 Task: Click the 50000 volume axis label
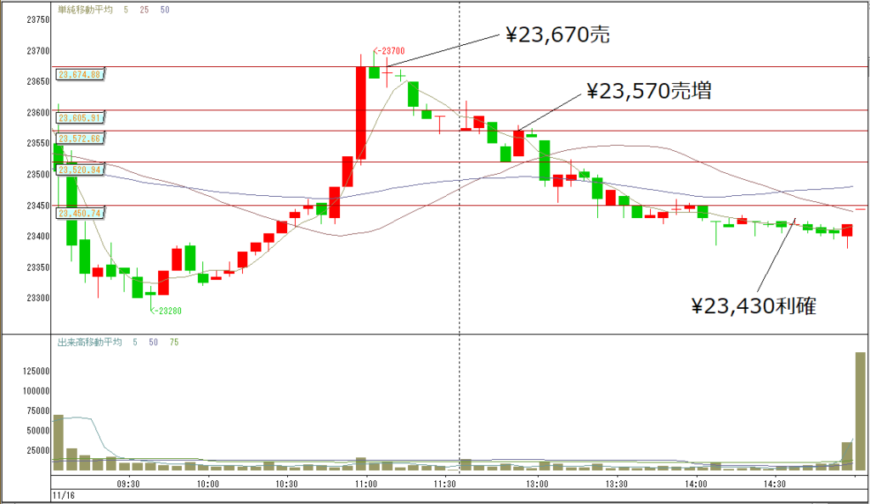(x=38, y=431)
